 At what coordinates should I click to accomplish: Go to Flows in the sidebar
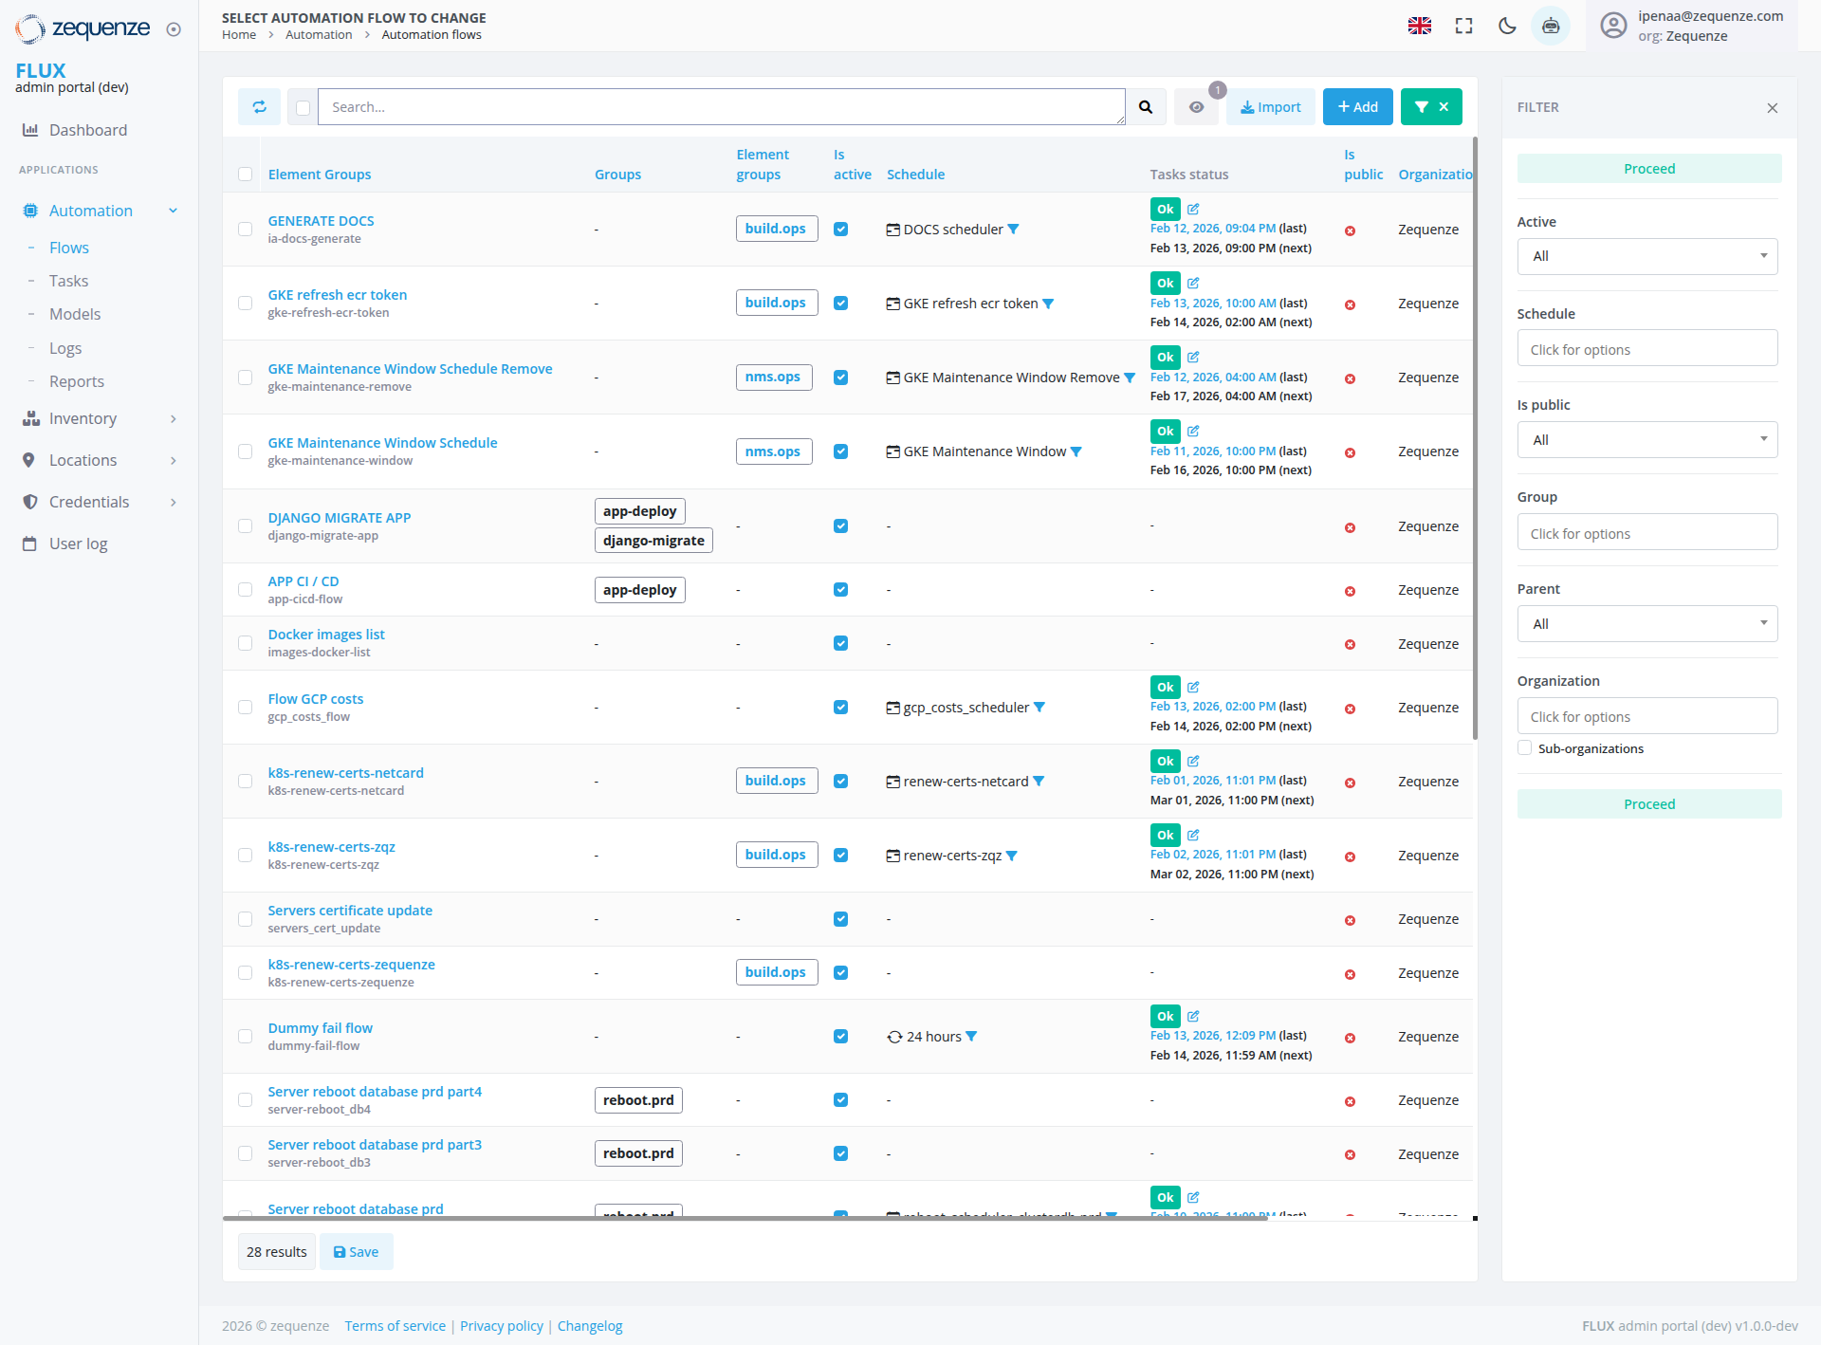click(x=68, y=247)
